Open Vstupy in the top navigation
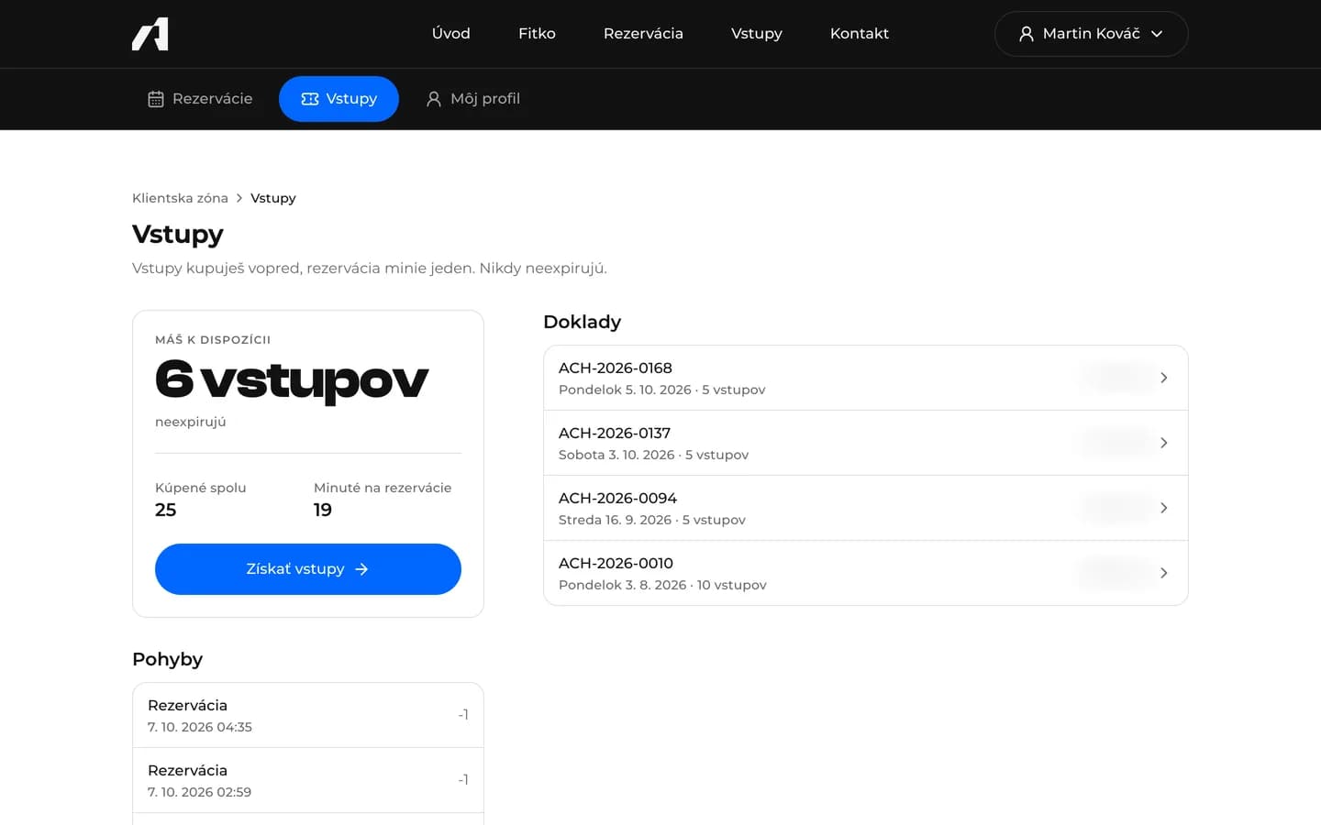 (x=757, y=34)
